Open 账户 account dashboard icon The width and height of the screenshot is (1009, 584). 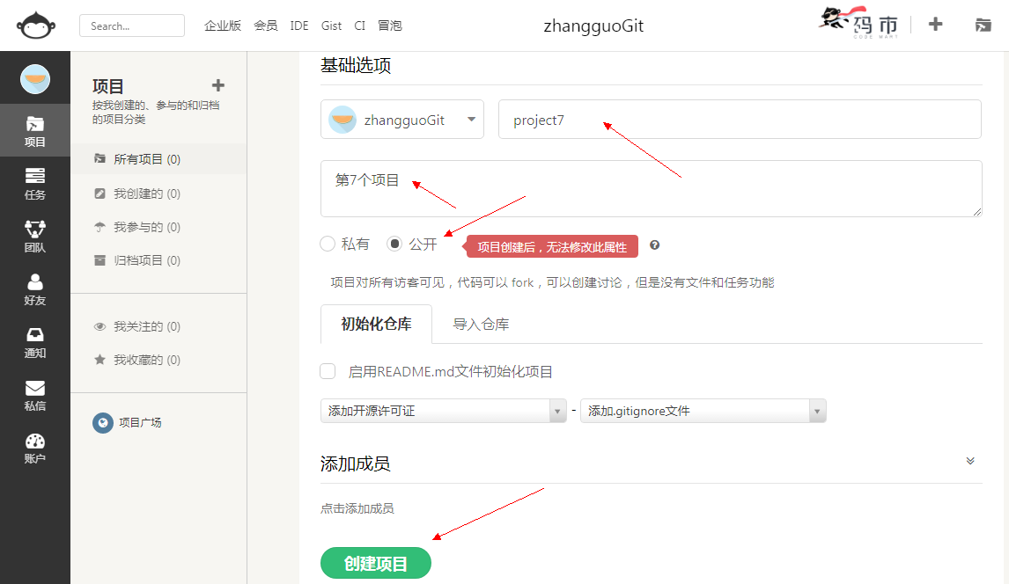click(x=35, y=447)
